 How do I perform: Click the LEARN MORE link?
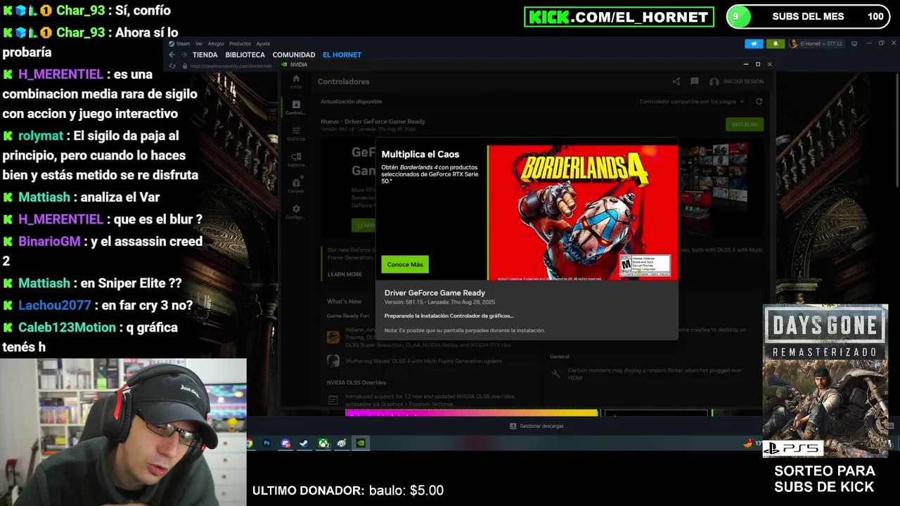[345, 274]
